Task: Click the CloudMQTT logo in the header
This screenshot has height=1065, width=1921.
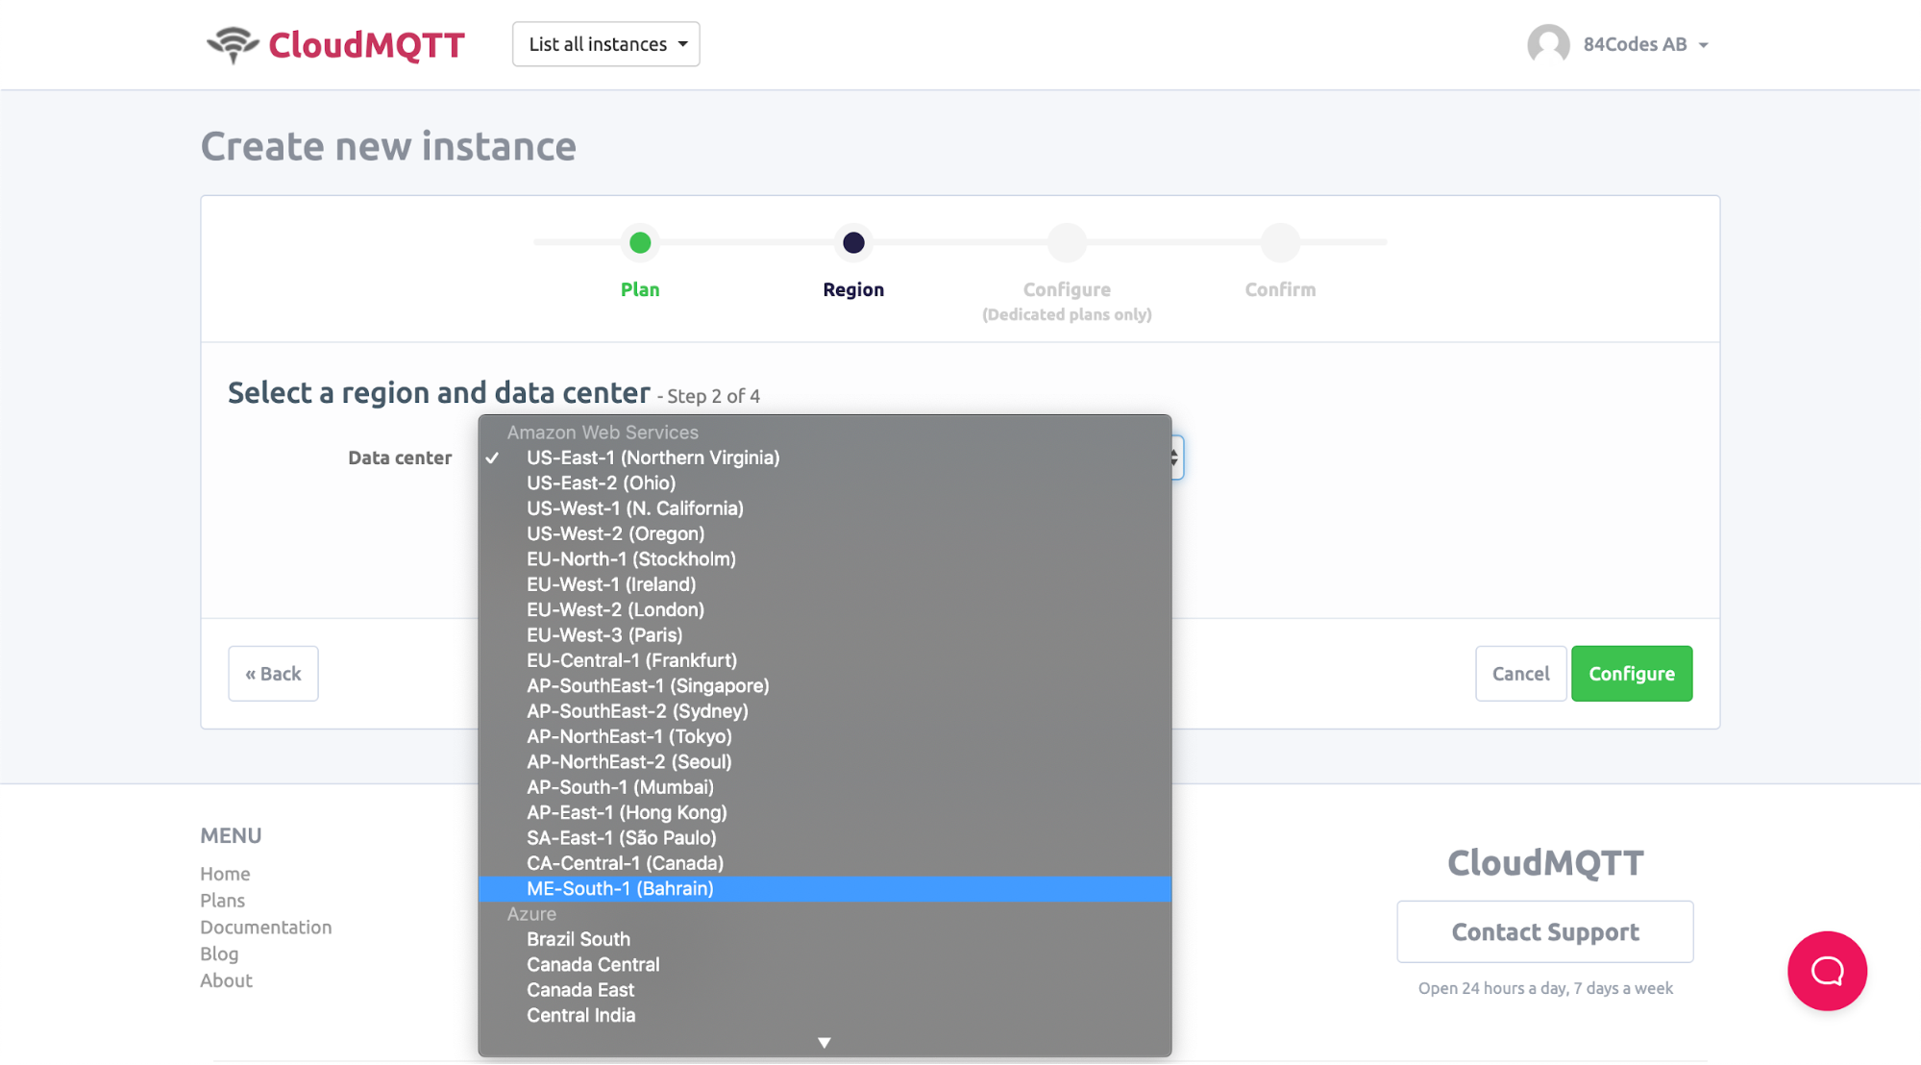Action: click(336, 44)
